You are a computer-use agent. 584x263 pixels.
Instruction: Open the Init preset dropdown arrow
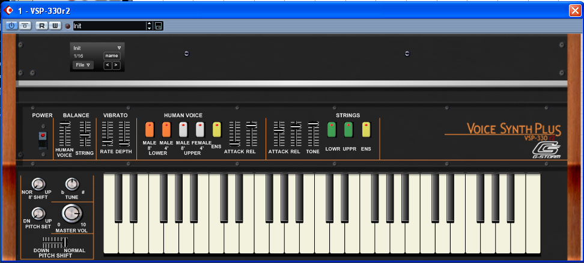click(x=119, y=48)
